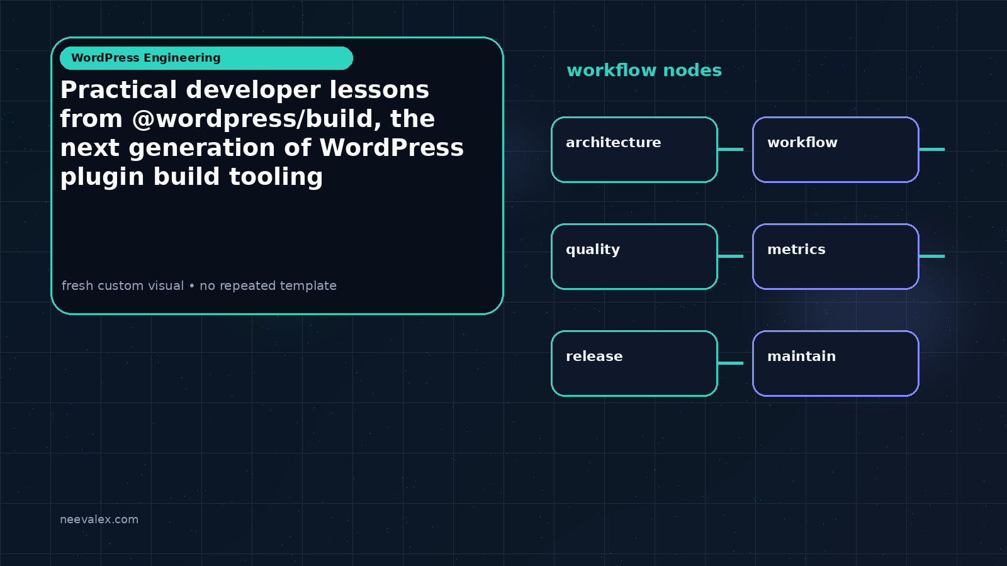
Task: Open the quality node
Action: coord(634,257)
